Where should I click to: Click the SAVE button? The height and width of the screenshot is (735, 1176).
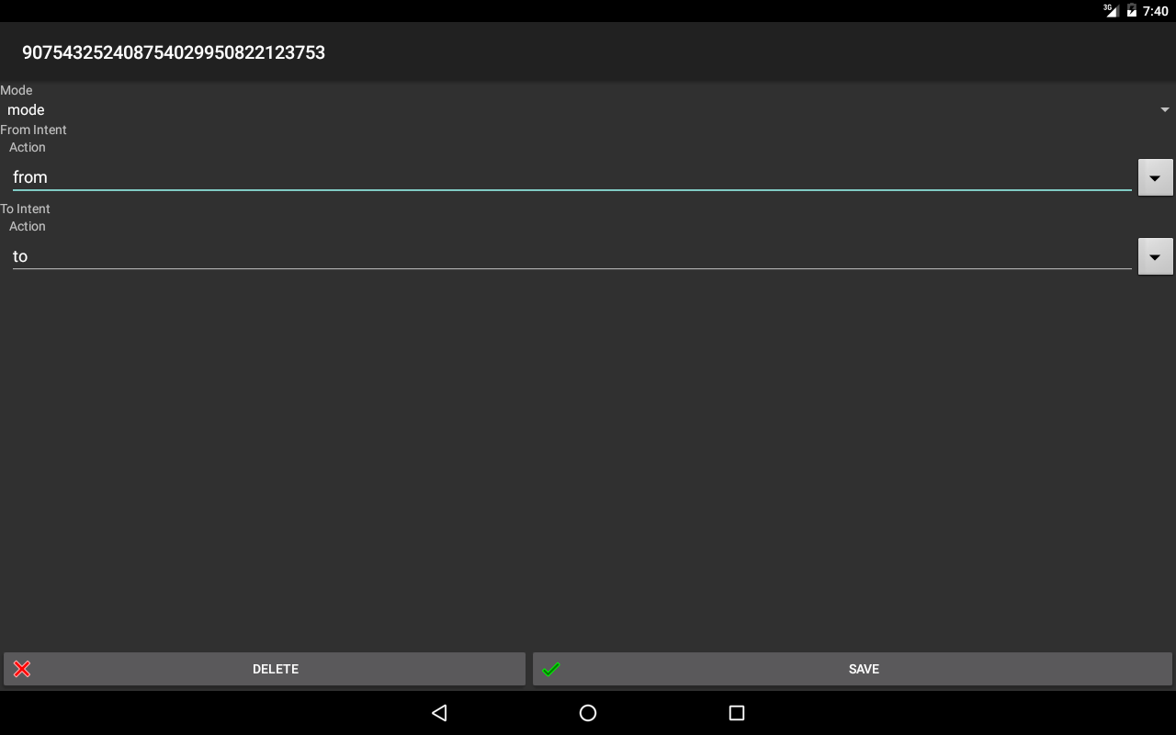853,669
